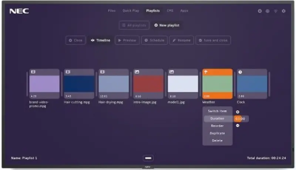Click the list icon in All playlists
296x170 pixels.
coord(124,25)
